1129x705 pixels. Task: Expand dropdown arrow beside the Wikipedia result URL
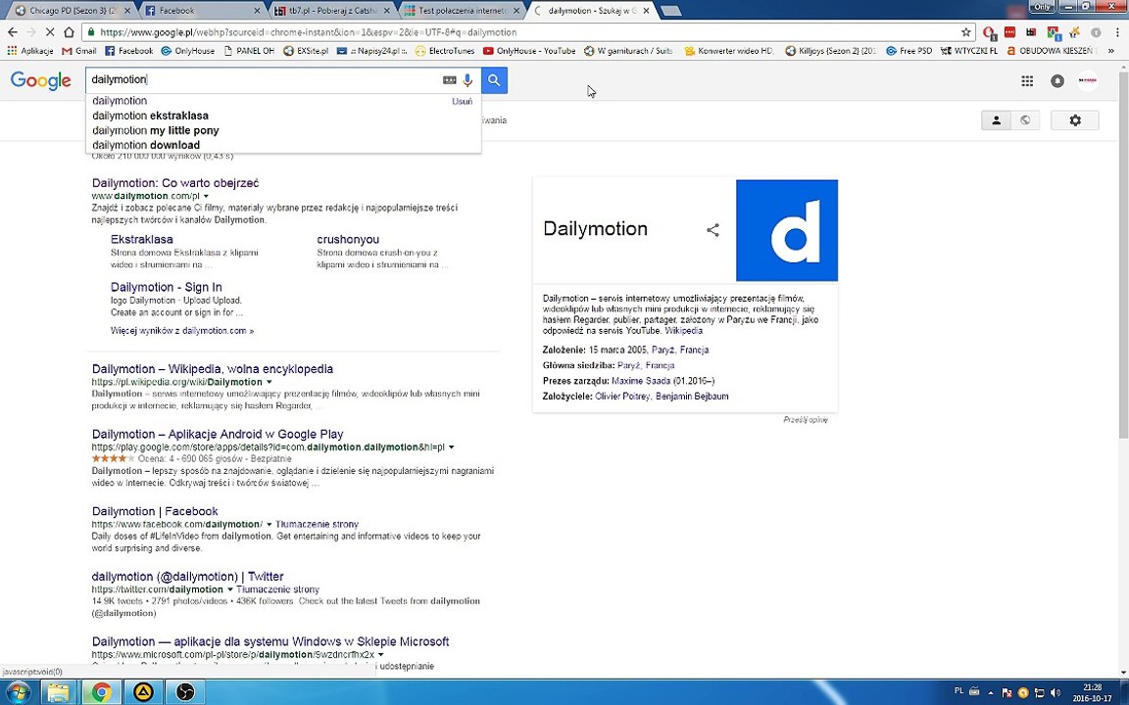pyautogui.click(x=270, y=382)
